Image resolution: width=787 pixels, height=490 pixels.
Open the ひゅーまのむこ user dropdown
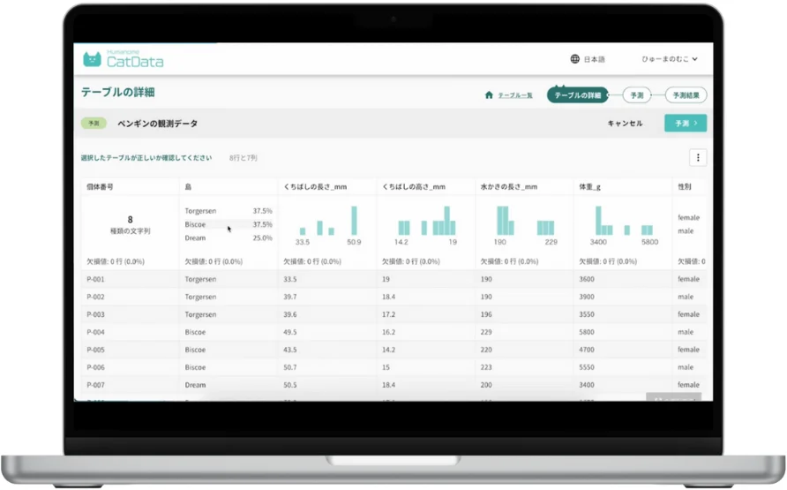(670, 59)
